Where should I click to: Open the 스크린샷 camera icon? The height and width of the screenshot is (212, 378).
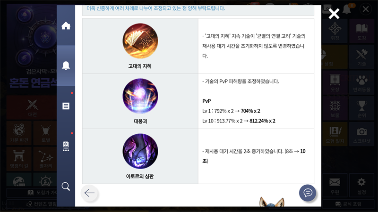(361, 134)
